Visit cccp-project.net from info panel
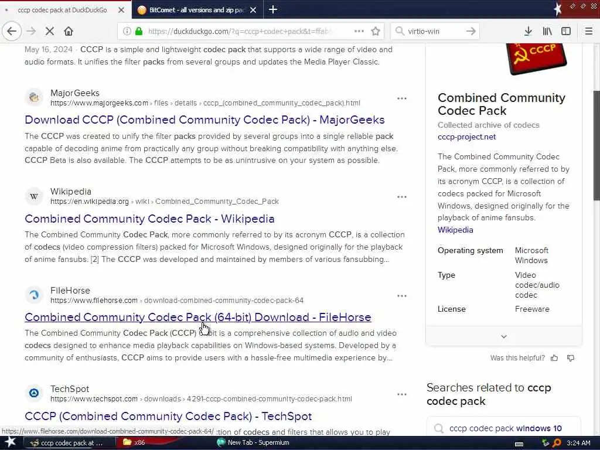This screenshot has height=450, width=600. pos(466,137)
